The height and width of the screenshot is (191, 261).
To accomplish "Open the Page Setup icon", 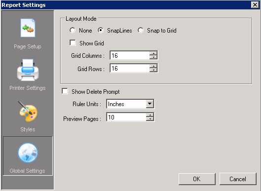I will 28,28.
